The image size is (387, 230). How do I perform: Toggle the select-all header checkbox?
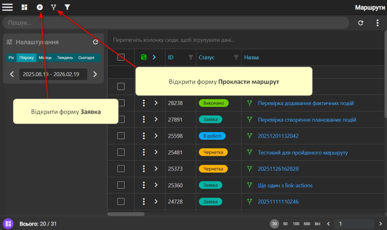121,57
